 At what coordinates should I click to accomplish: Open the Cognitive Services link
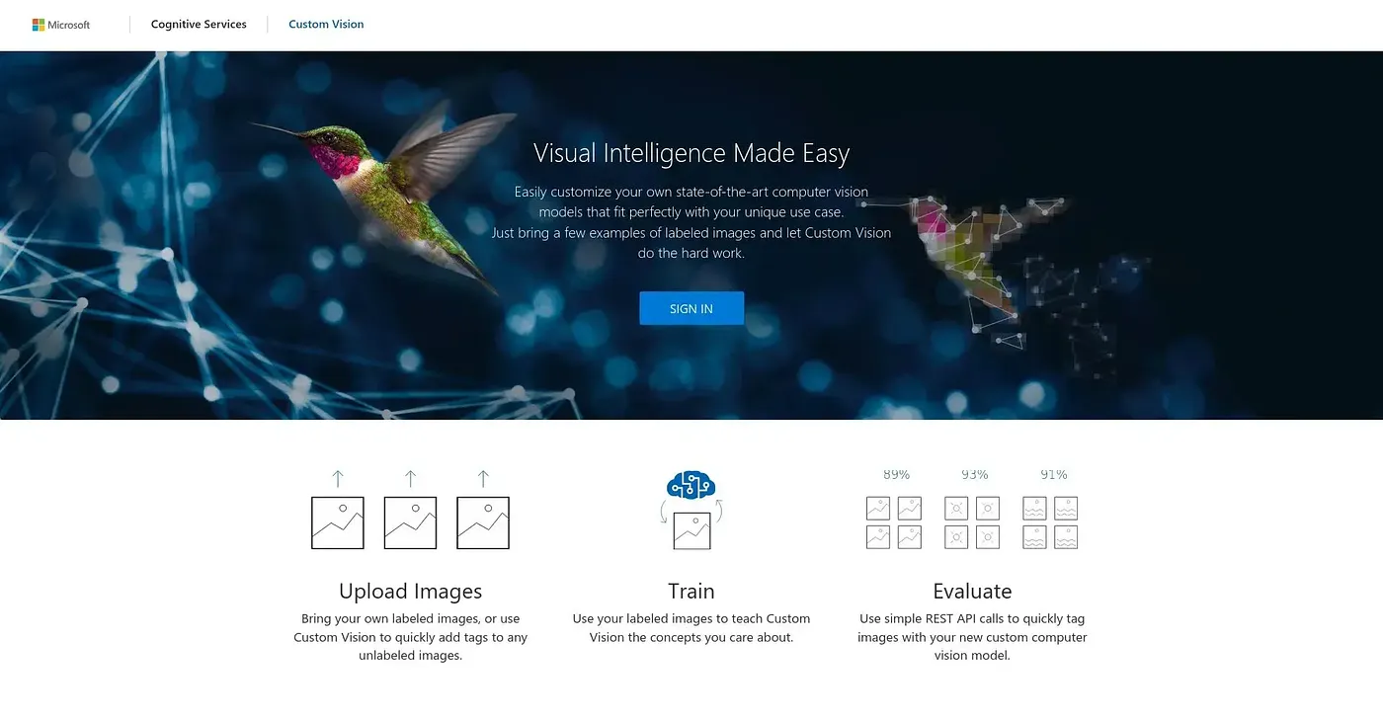click(199, 25)
